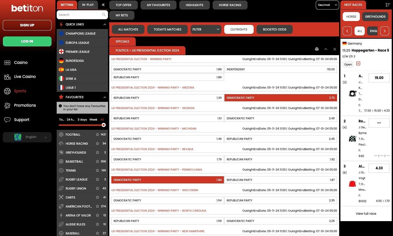Click the Horse Racing sport icon in the sidebar
This screenshot has width=393, height=236.
[x=61, y=143]
